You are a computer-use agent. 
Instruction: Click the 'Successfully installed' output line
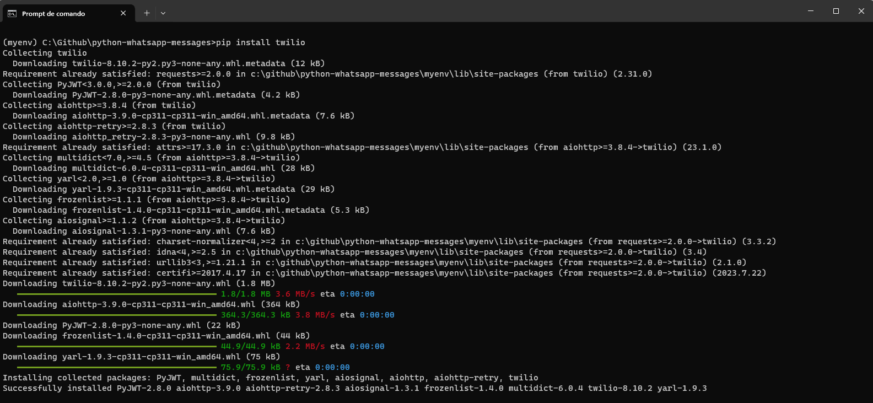[353, 388]
